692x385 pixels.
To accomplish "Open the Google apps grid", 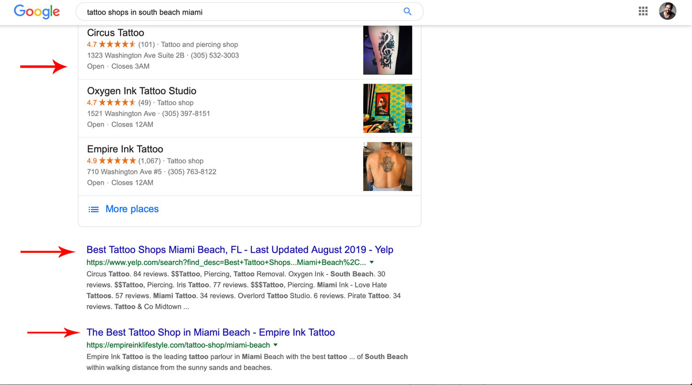I will coord(643,12).
